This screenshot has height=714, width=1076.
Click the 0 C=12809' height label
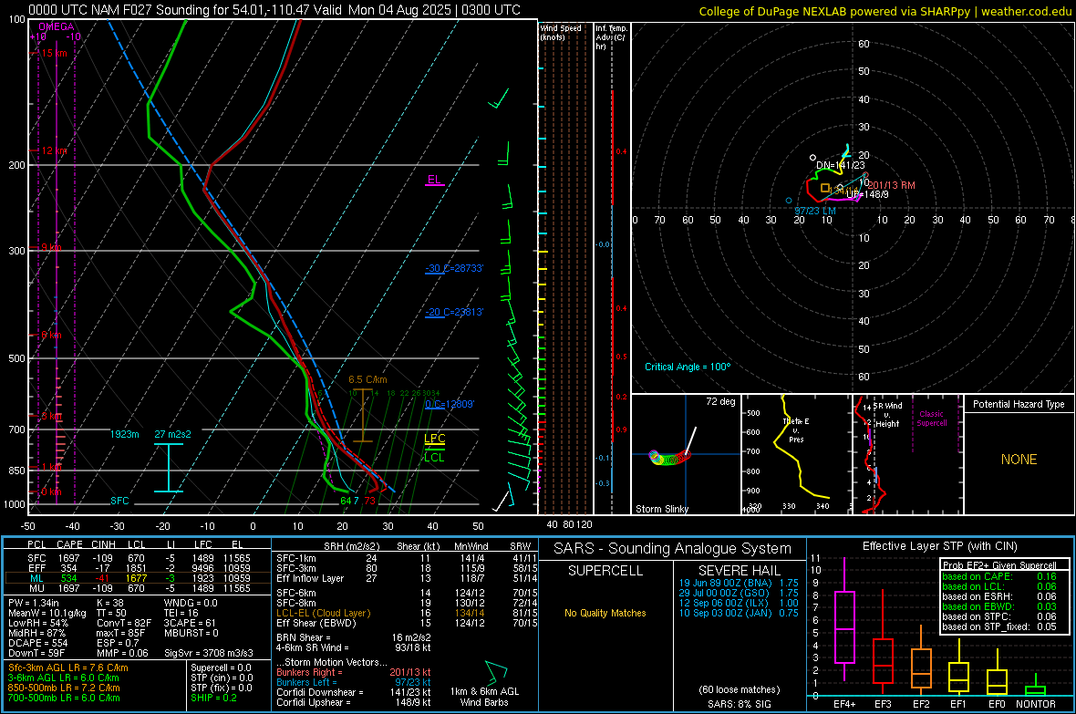pos(450,404)
